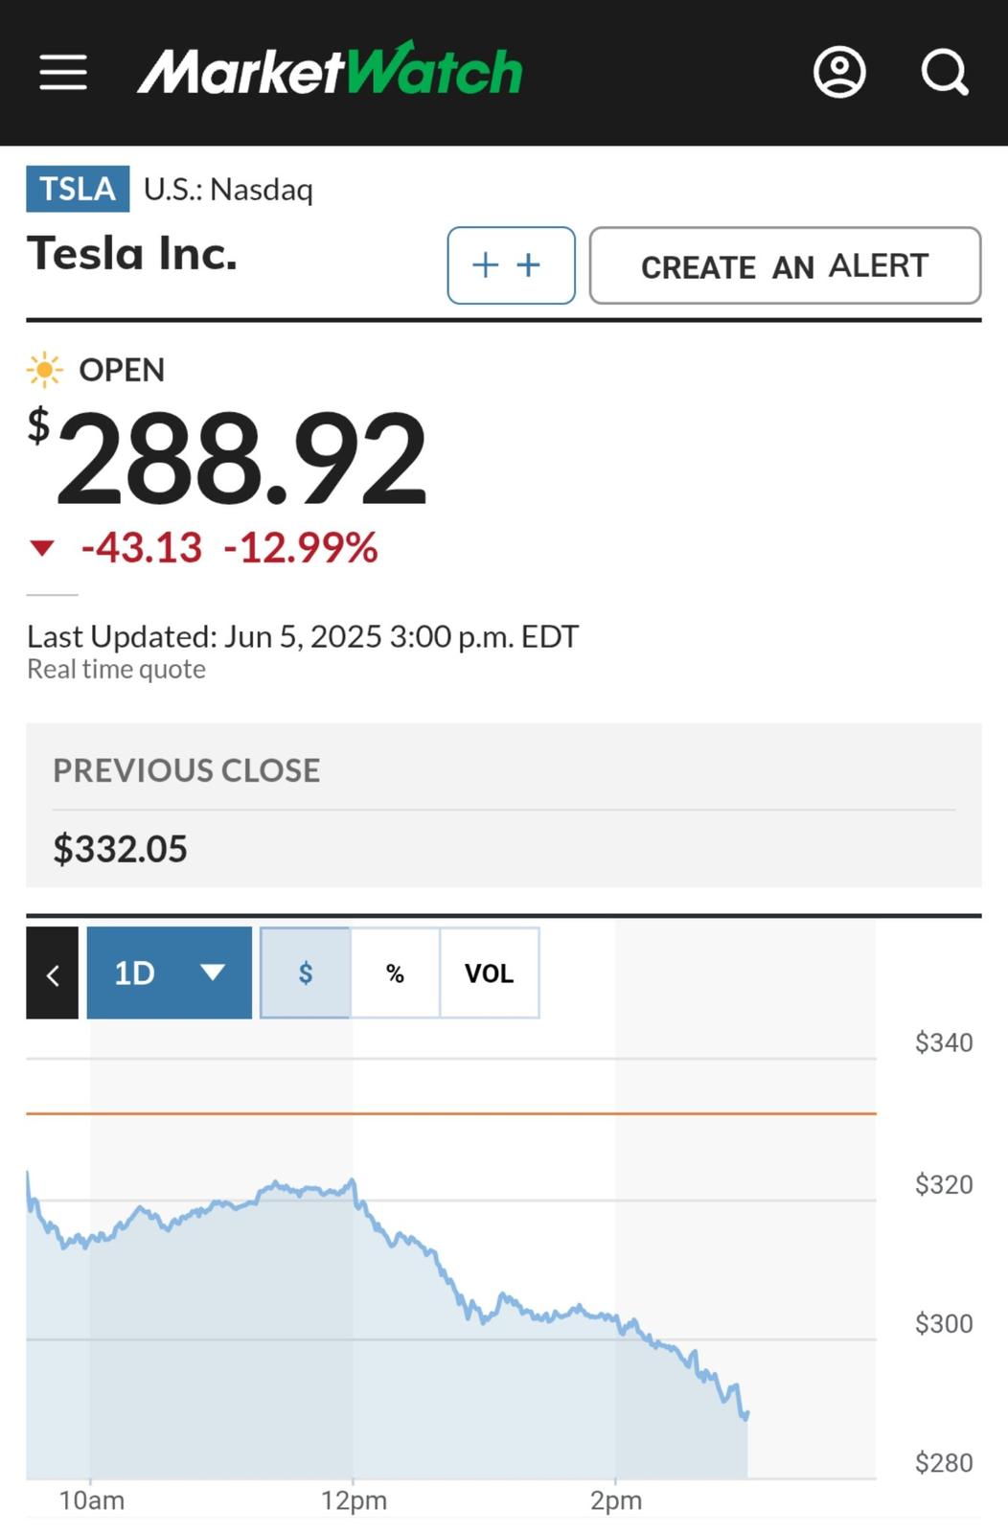The image size is (1008, 1533).
Task: Click the latest price point on chart line
Action: [x=746, y=1414]
